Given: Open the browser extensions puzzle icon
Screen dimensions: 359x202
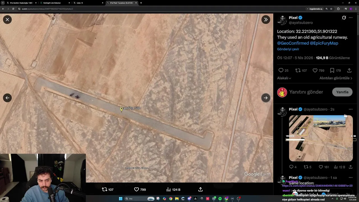Looking at the screenshot, I should pos(338,9).
